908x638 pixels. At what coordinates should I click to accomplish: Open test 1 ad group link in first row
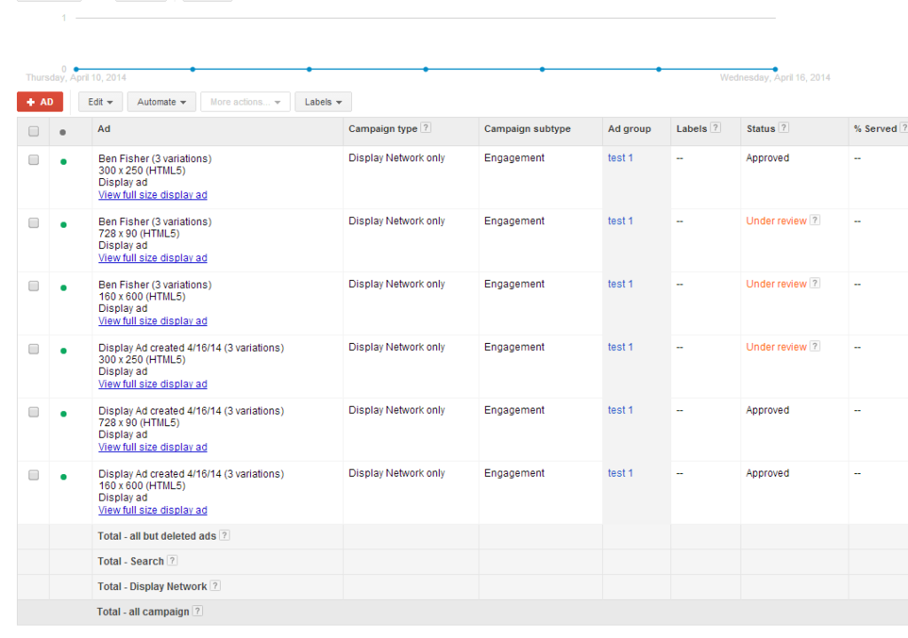(x=620, y=159)
